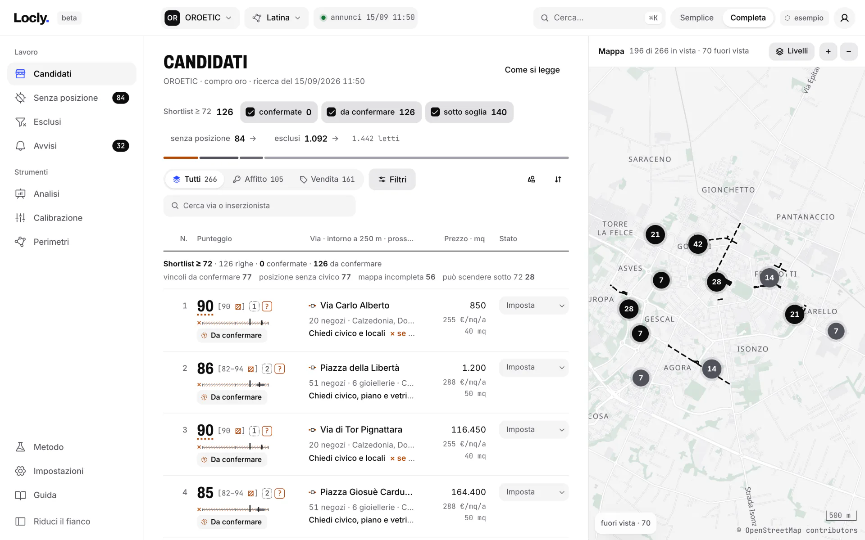Click map cluster marker 42

coord(698,244)
